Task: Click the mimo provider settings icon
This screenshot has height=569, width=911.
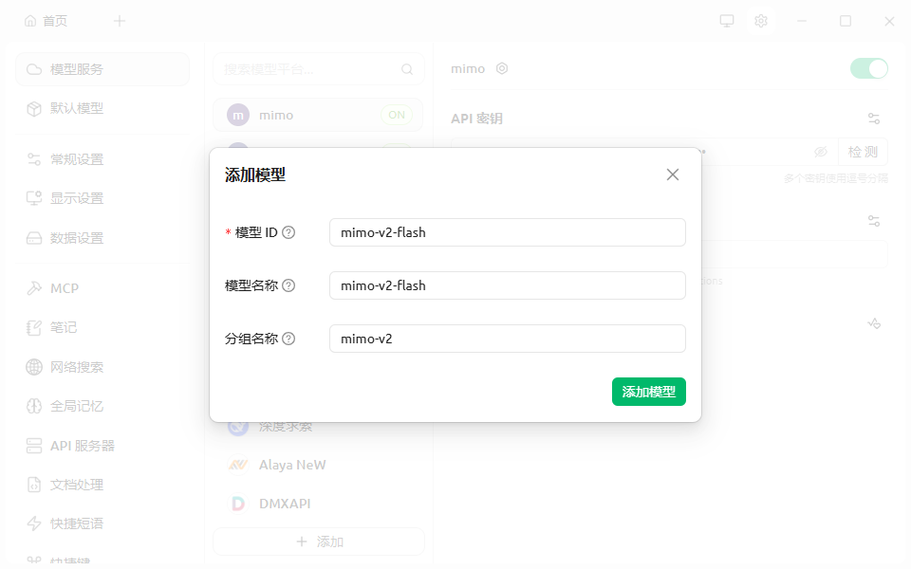Action: (502, 68)
